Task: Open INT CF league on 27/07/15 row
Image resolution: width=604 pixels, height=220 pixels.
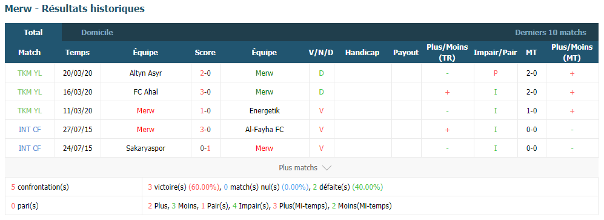Action: (30, 130)
